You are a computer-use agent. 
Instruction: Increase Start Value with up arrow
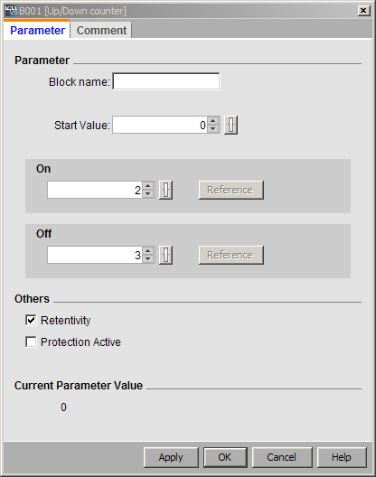[x=213, y=121]
